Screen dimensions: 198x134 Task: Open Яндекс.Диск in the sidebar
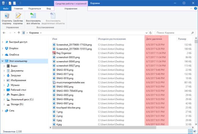[x=18, y=94]
